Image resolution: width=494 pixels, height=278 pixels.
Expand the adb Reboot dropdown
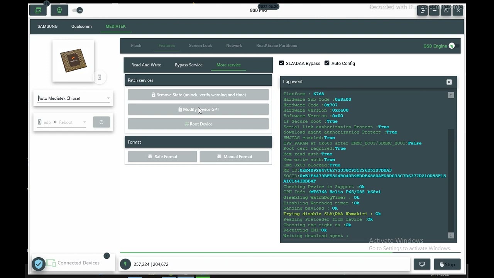pyautogui.click(x=62, y=122)
